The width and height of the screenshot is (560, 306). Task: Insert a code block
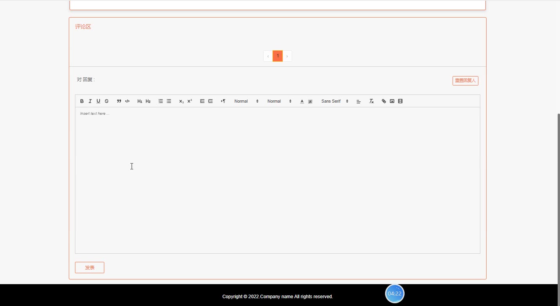tap(127, 101)
